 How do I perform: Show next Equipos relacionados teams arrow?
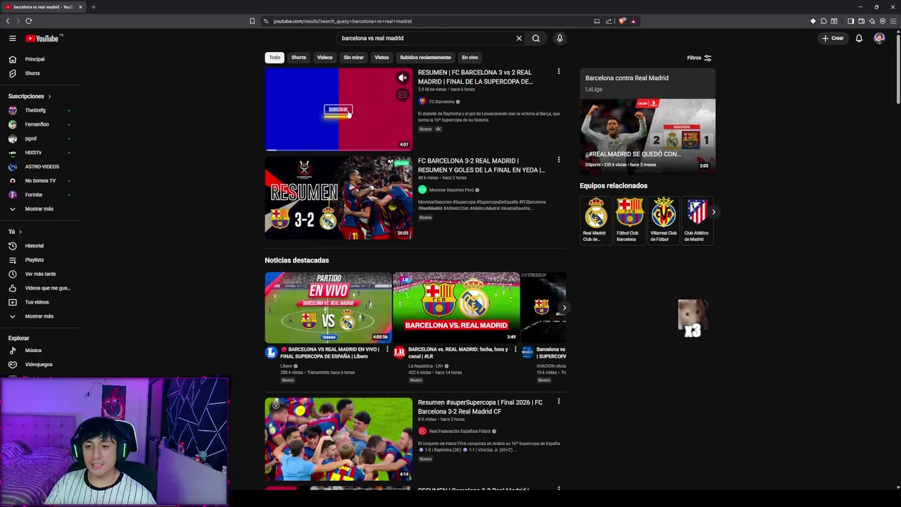(713, 212)
